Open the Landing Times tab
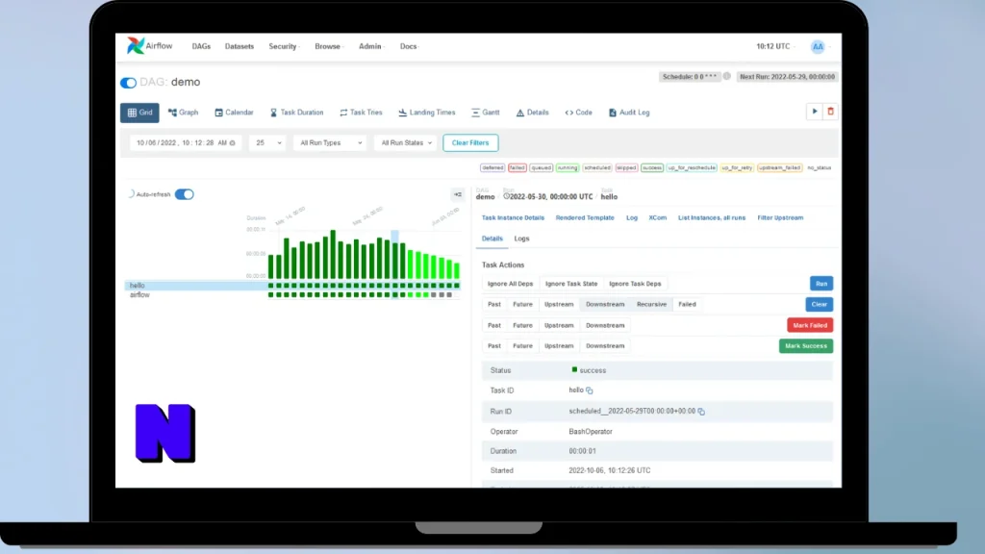 (x=427, y=113)
